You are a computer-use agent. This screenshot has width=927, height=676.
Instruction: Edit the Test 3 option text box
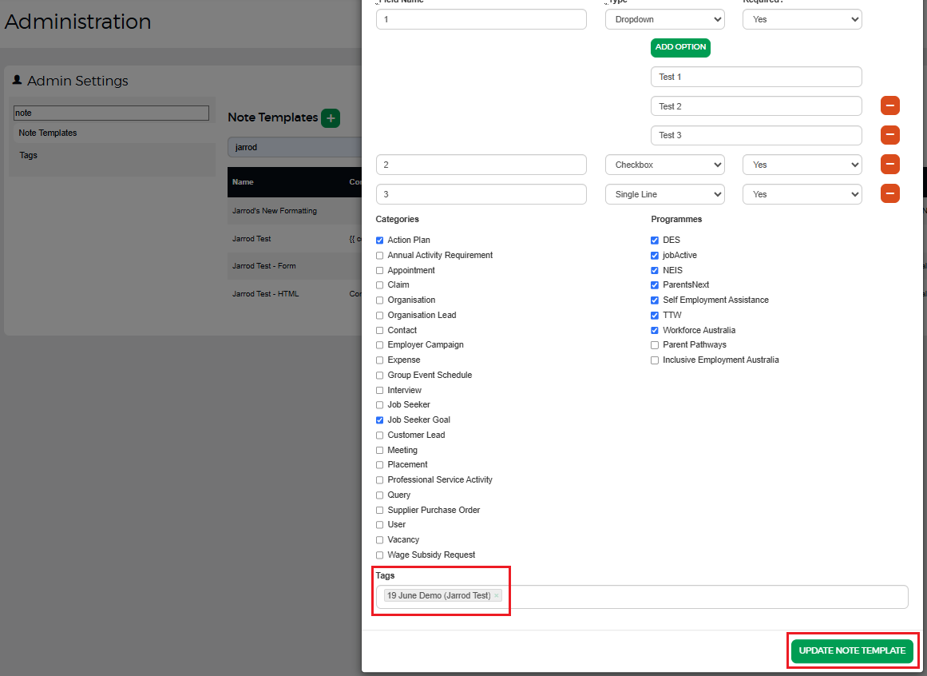point(756,135)
